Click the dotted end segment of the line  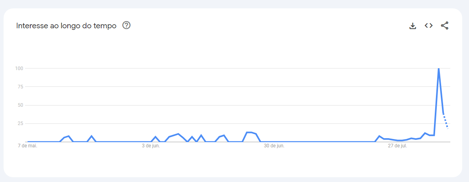[x=446, y=121]
